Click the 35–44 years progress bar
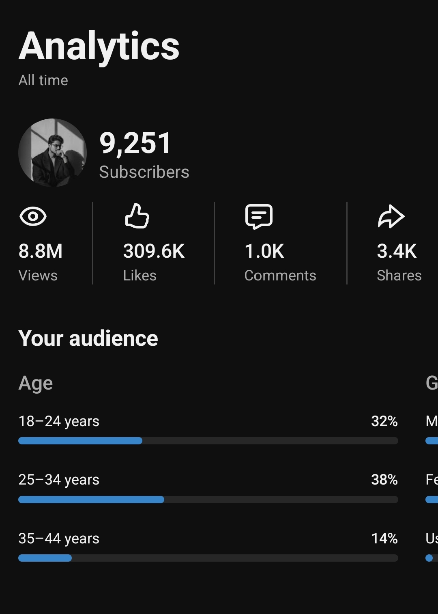Screen dimensions: 438x614 tap(208, 558)
